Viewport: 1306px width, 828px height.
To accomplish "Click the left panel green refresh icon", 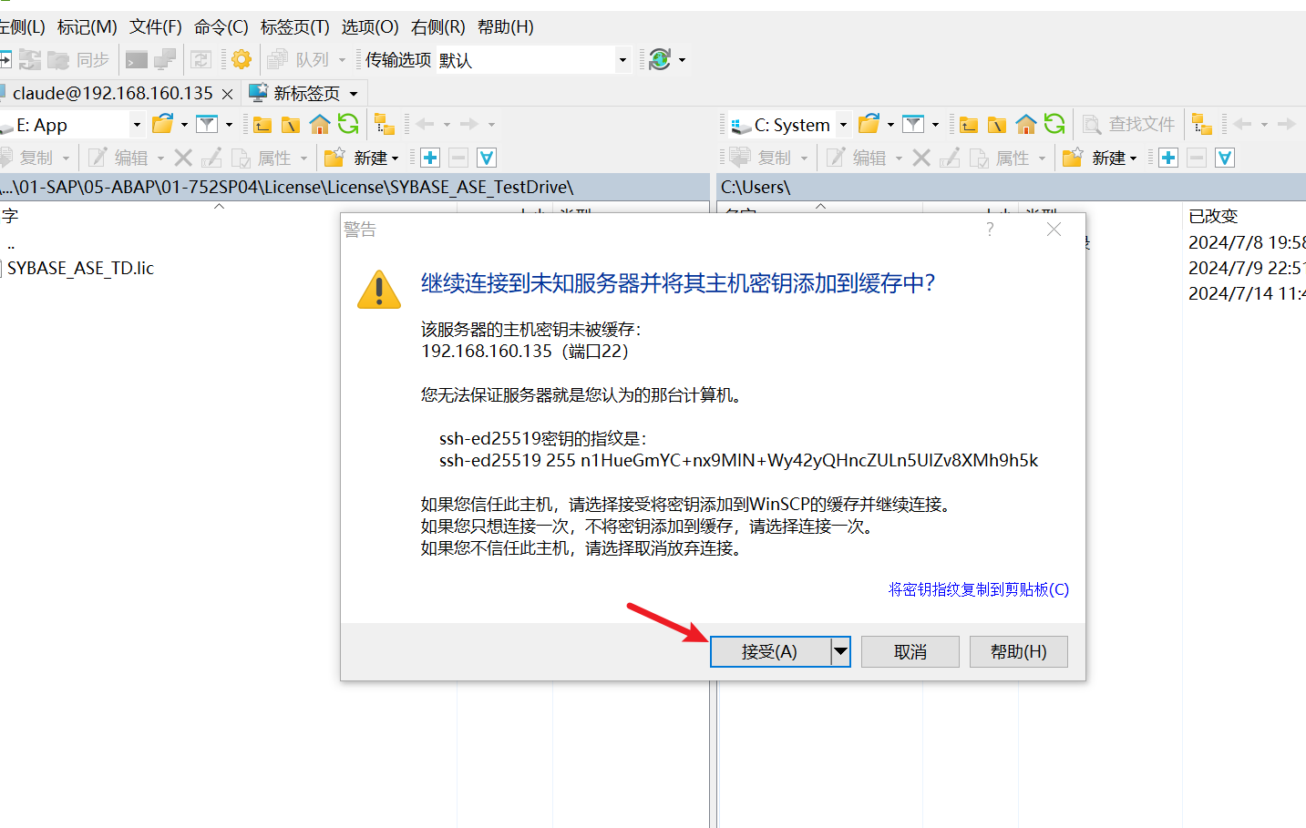I will tap(348, 125).
